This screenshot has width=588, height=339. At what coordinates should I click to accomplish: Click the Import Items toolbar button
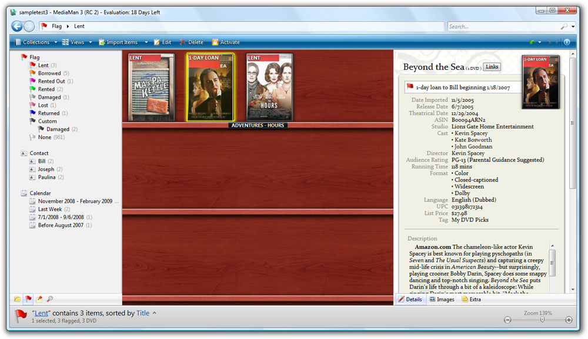point(118,42)
